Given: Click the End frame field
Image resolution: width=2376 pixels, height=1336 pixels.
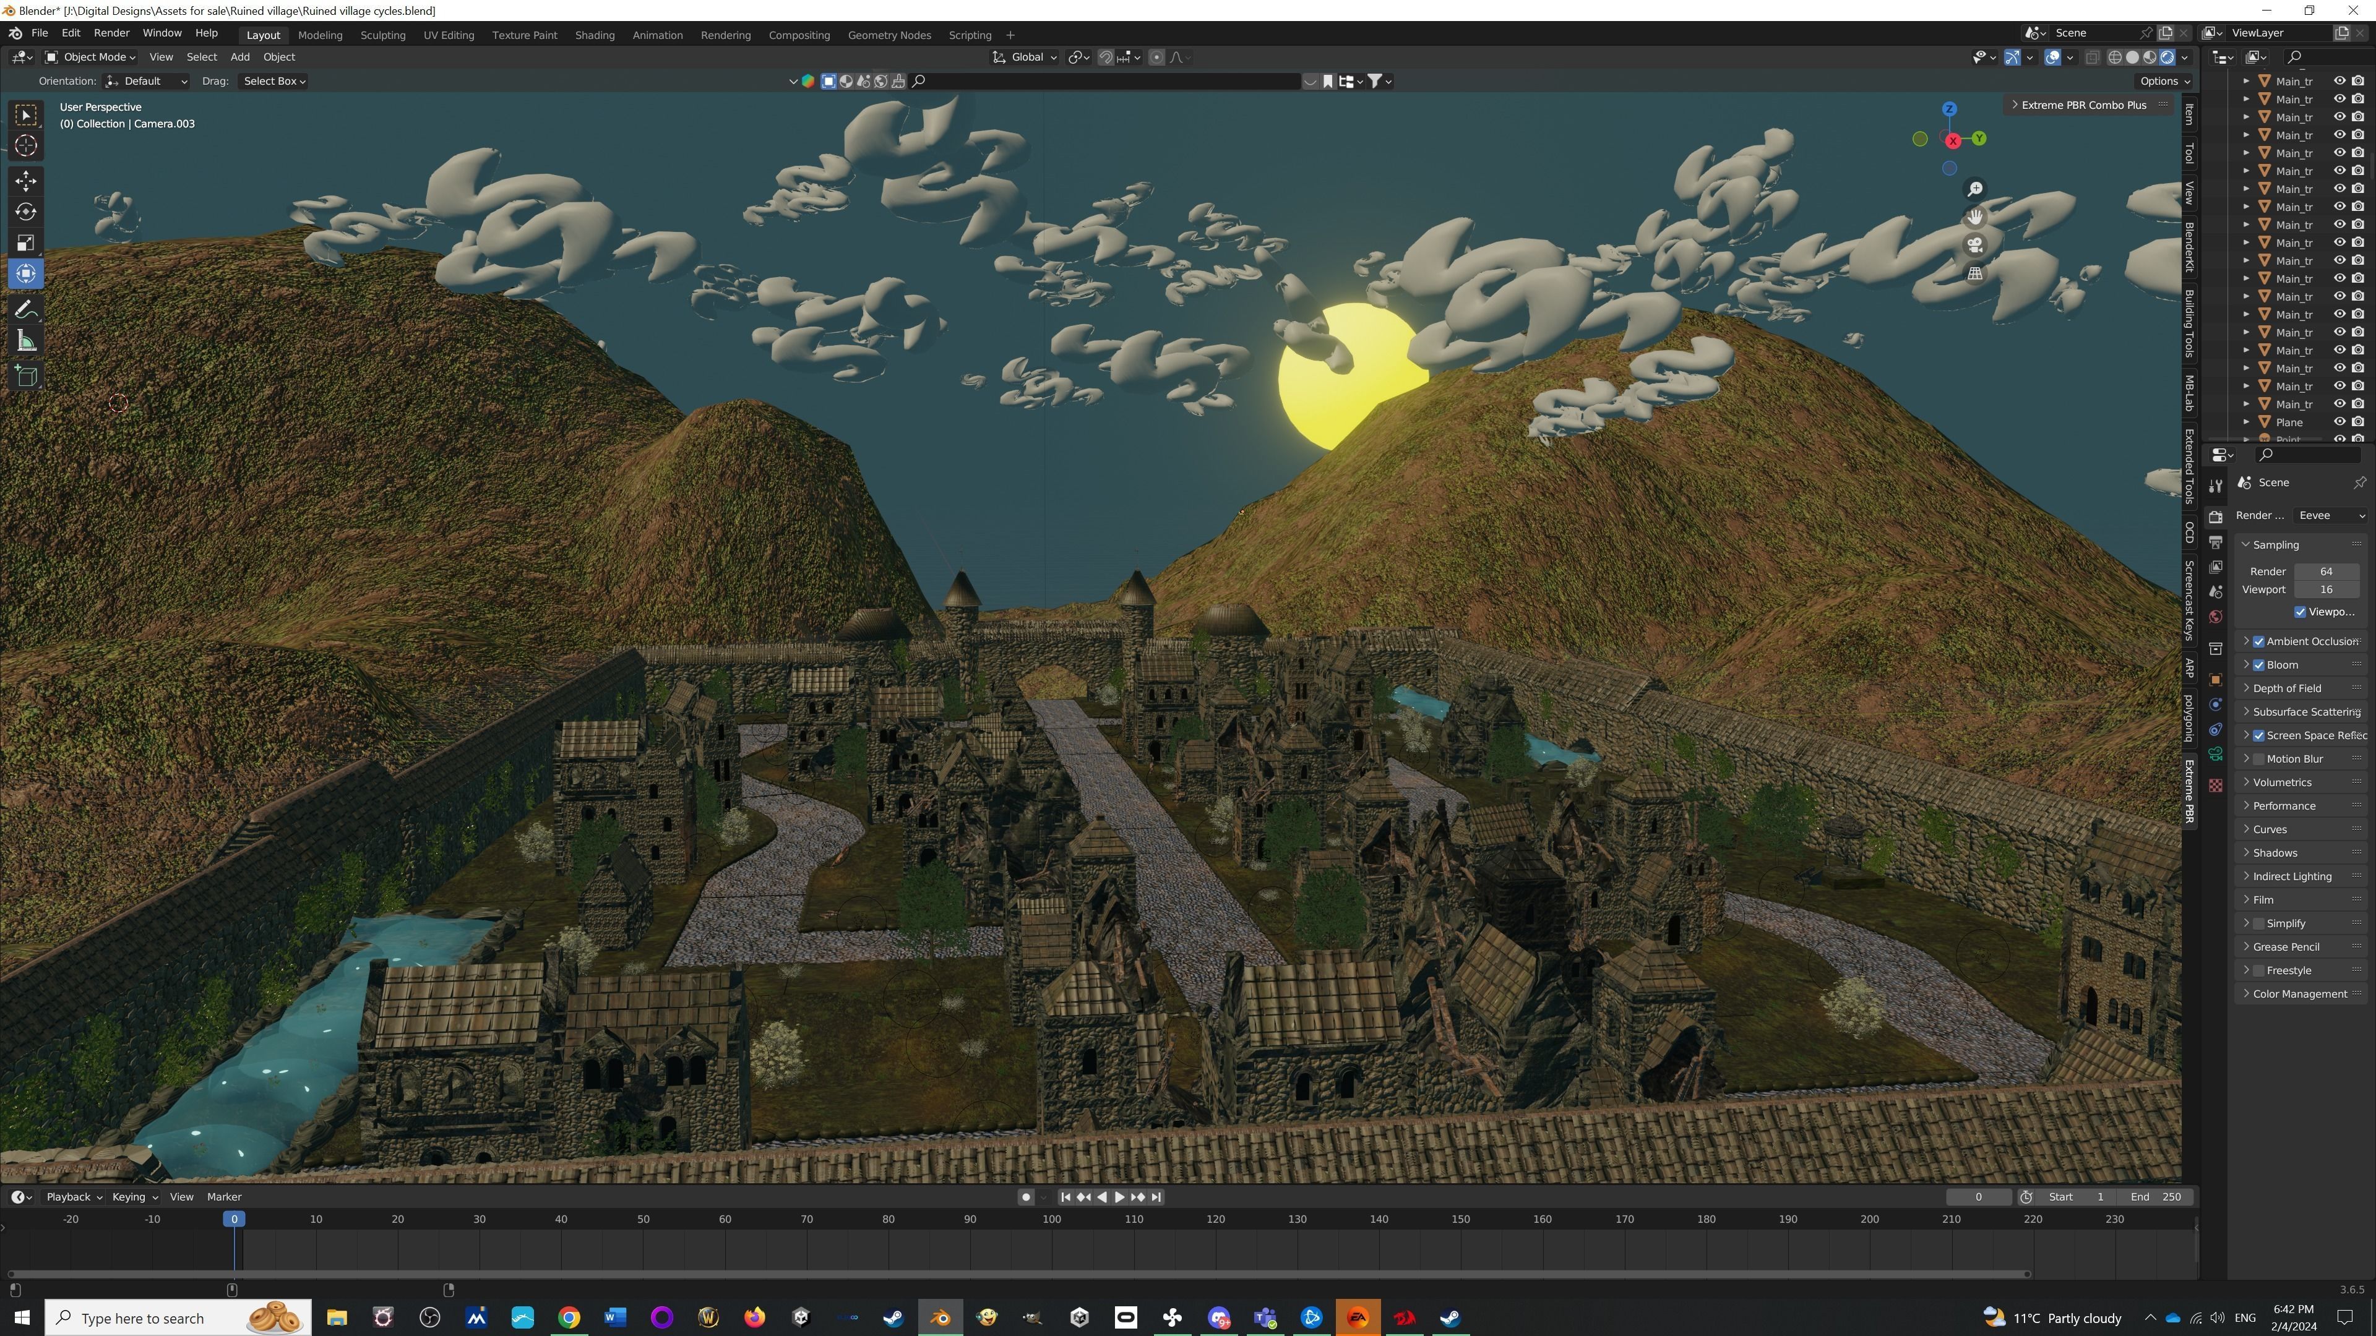Looking at the screenshot, I should (2156, 1197).
